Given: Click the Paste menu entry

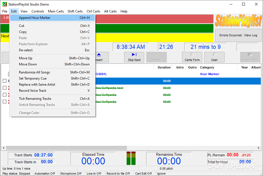Looking at the screenshot, I should [x=52, y=38].
